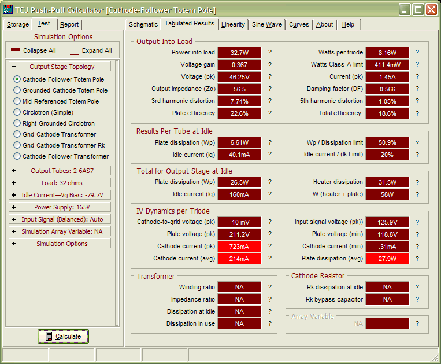
Task: Click the app icon in title bar
Action: (x=8, y=10)
